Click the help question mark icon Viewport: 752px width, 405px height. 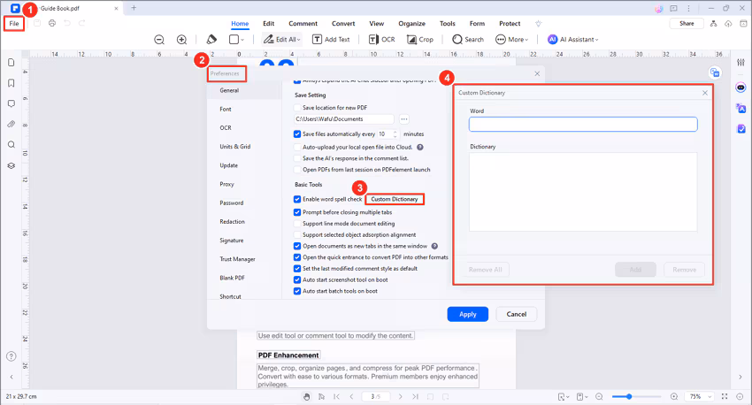(11, 356)
